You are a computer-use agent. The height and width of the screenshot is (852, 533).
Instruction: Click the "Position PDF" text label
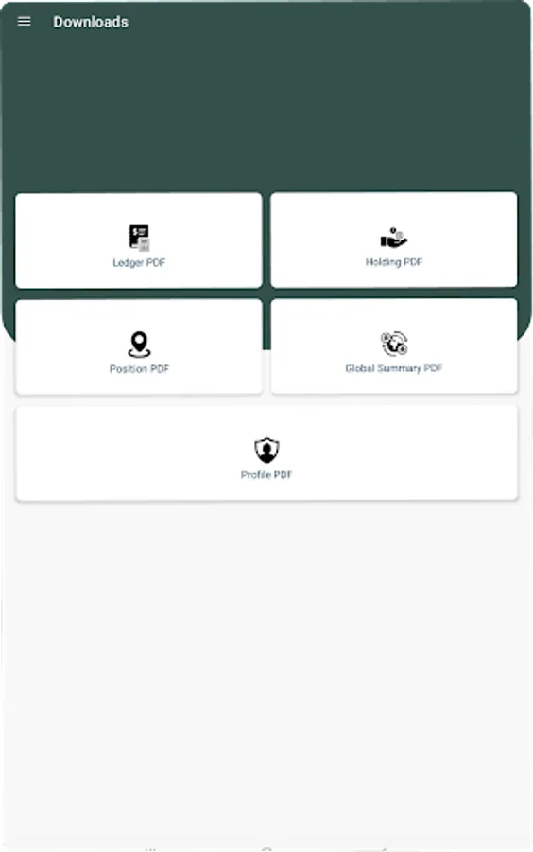(x=139, y=369)
